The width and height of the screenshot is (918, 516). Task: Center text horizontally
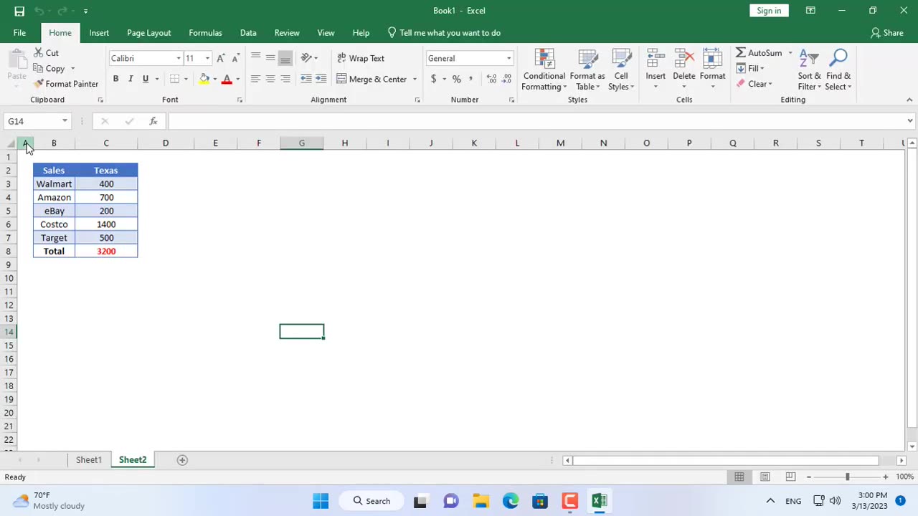point(270,79)
